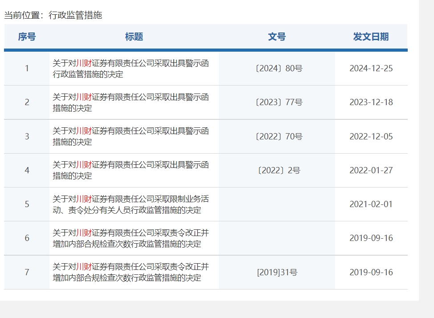Select document number [2019]31号
This screenshot has height=318, width=434.
(277, 272)
